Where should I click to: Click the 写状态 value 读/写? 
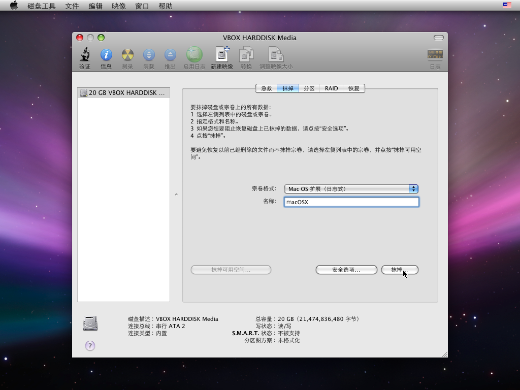tap(284, 326)
